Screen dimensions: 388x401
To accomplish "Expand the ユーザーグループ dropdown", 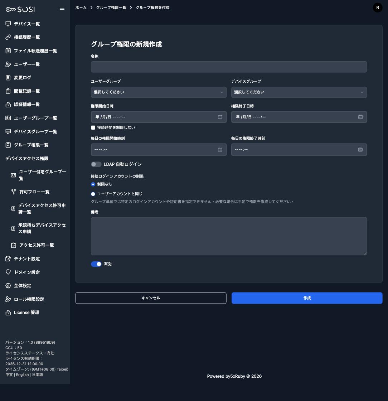I will click(159, 92).
